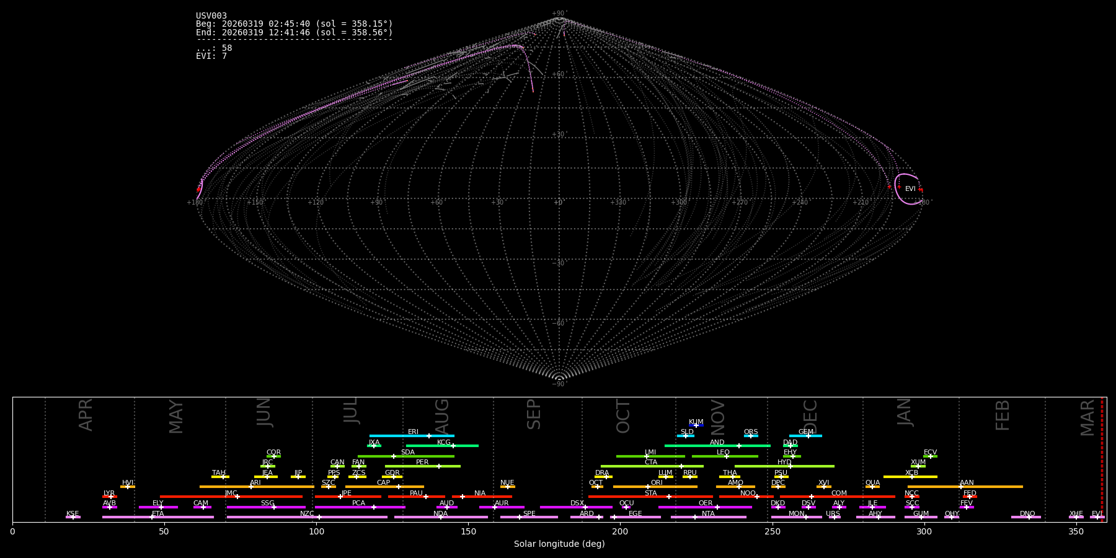Select the LMI shower label
This screenshot has height=558, width=1116.
pos(650,453)
